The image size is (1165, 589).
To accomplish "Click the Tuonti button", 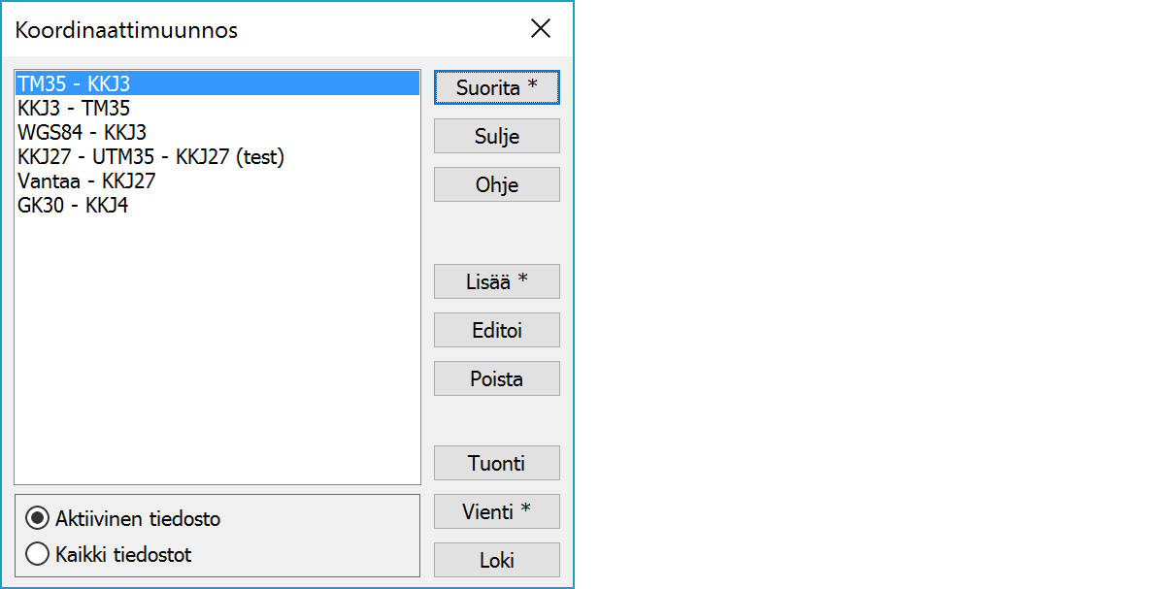I will click(x=496, y=463).
